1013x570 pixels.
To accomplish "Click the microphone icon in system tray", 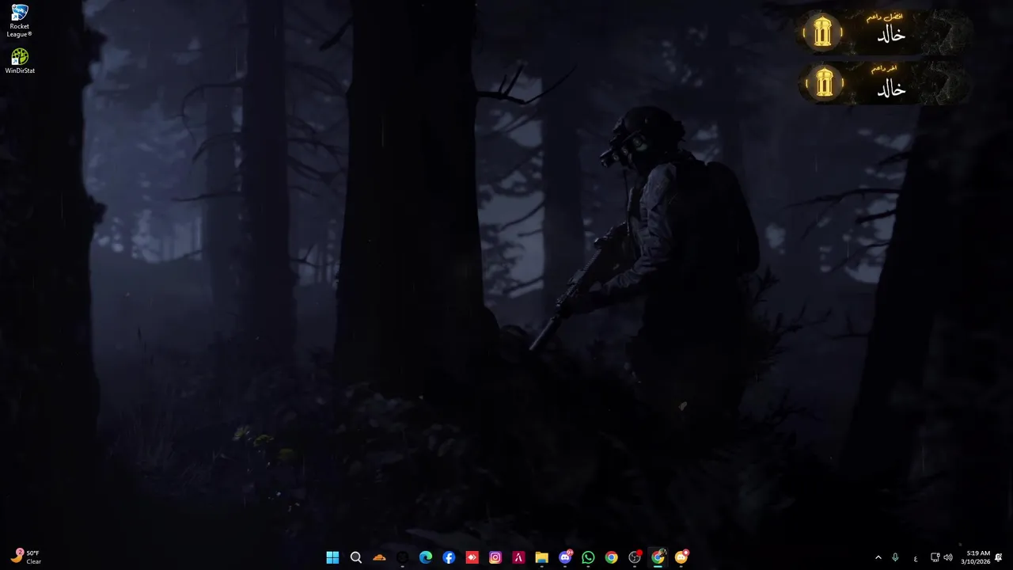I will point(895,558).
